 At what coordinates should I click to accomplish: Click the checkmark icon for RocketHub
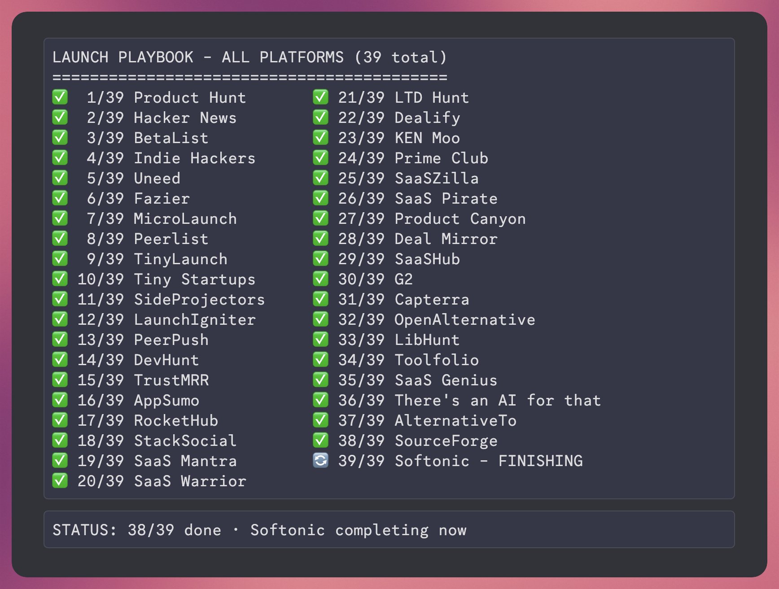(x=60, y=420)
